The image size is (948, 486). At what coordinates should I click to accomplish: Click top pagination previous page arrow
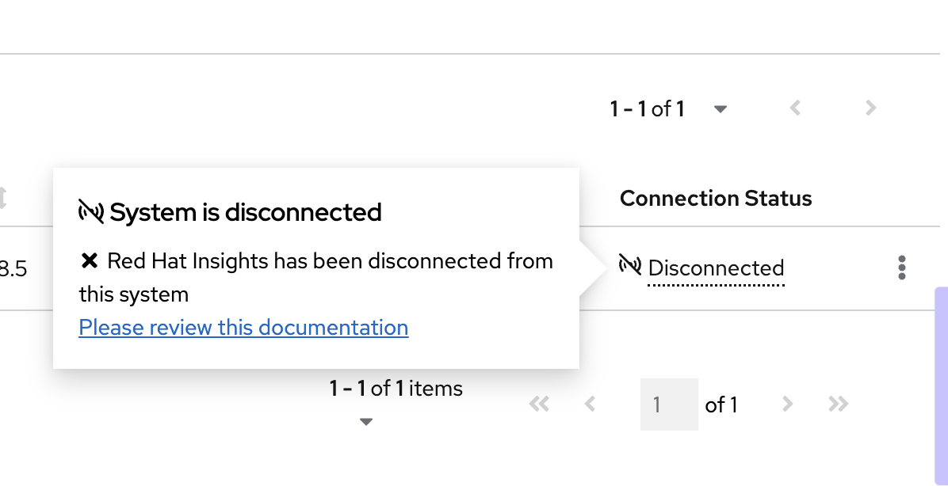click(796, 108)
